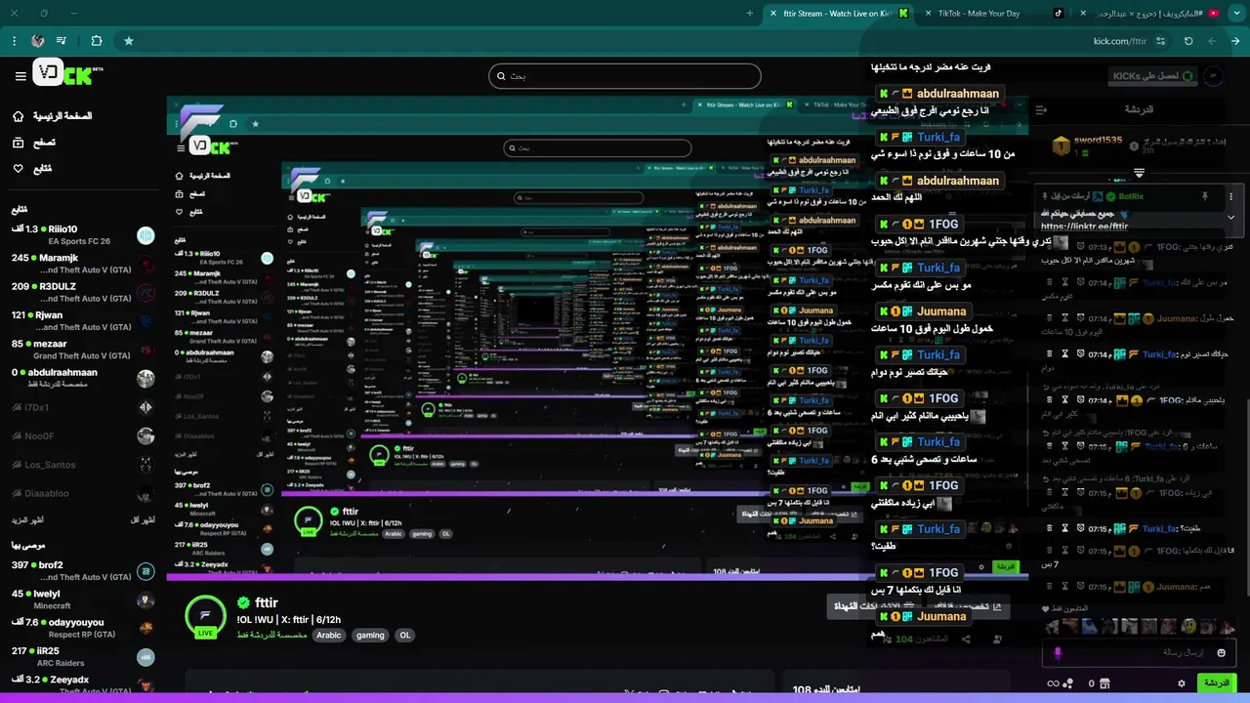Open recommended channel brof2

click(x=83, y=570)
